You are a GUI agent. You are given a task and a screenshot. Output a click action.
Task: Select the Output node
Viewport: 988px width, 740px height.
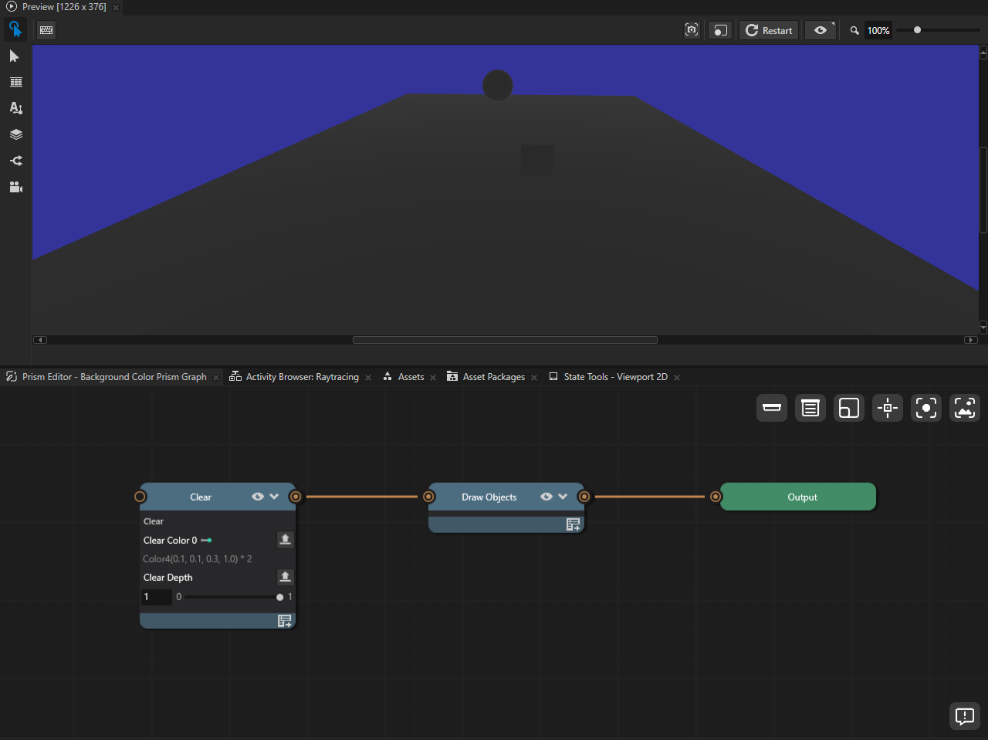[x=799, y=497]
